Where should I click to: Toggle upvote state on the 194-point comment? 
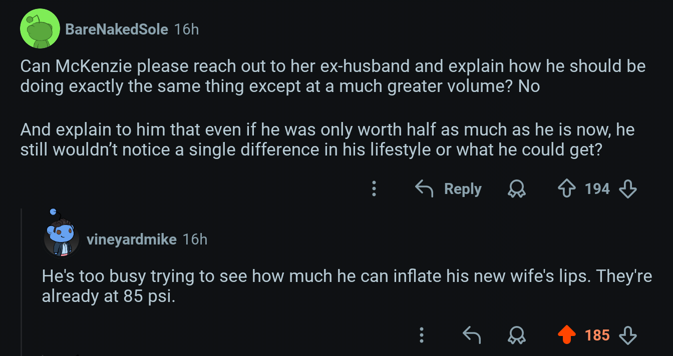[x=566, y=189]
